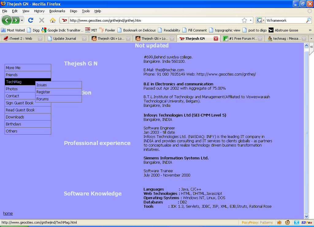Choose Register in the TechMag submenu
Image resolution: width=314 pixels, height=227 pixels.
click(59, 92)
